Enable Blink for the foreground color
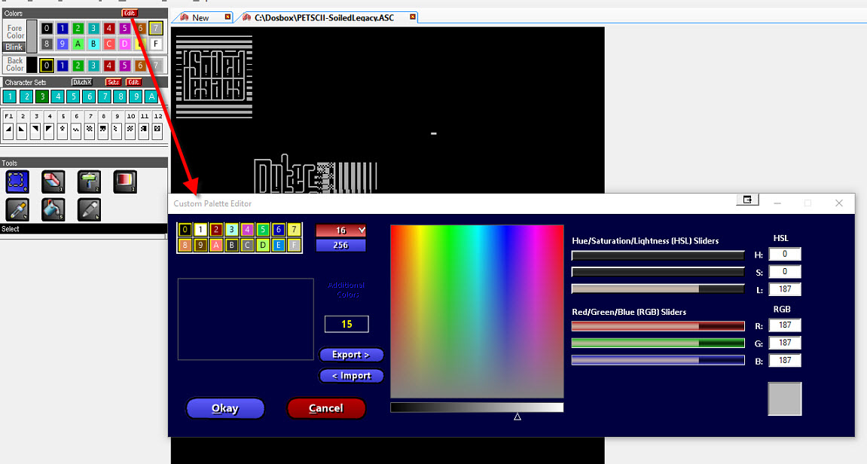 pos(14,47)
